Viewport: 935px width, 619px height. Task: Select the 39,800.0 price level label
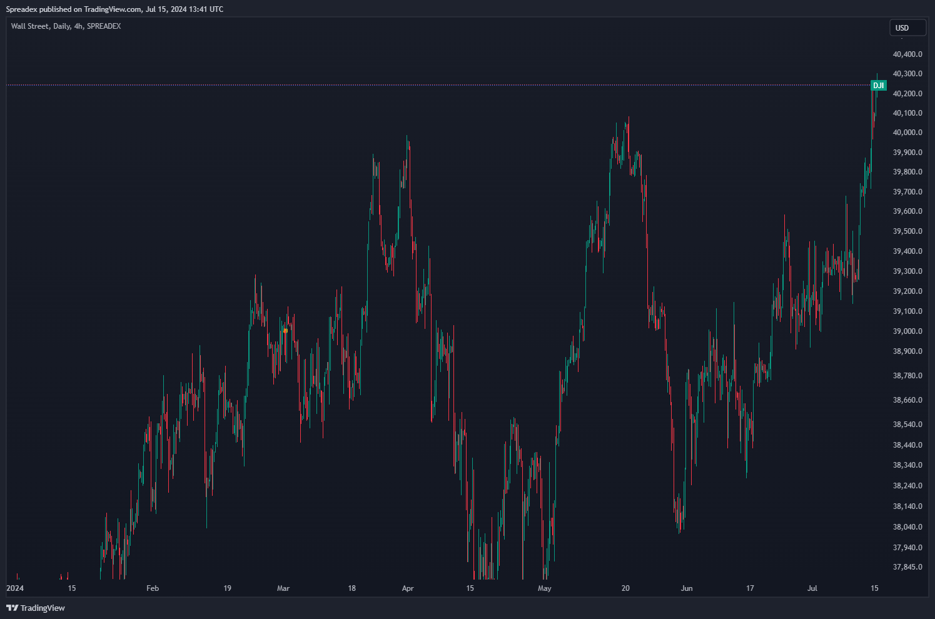pos(907,172)
